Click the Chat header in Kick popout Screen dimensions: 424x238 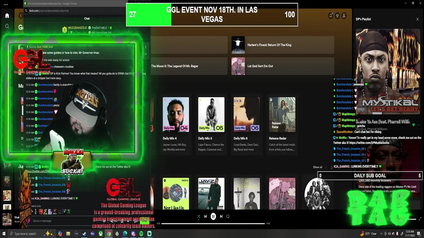pyautogui.click(x=87, y=19)
